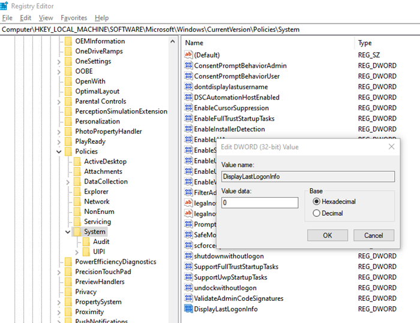Click Cancel in the Edit DWORD dialog
This screenshot has width=420, height=323.
(374, 236)
